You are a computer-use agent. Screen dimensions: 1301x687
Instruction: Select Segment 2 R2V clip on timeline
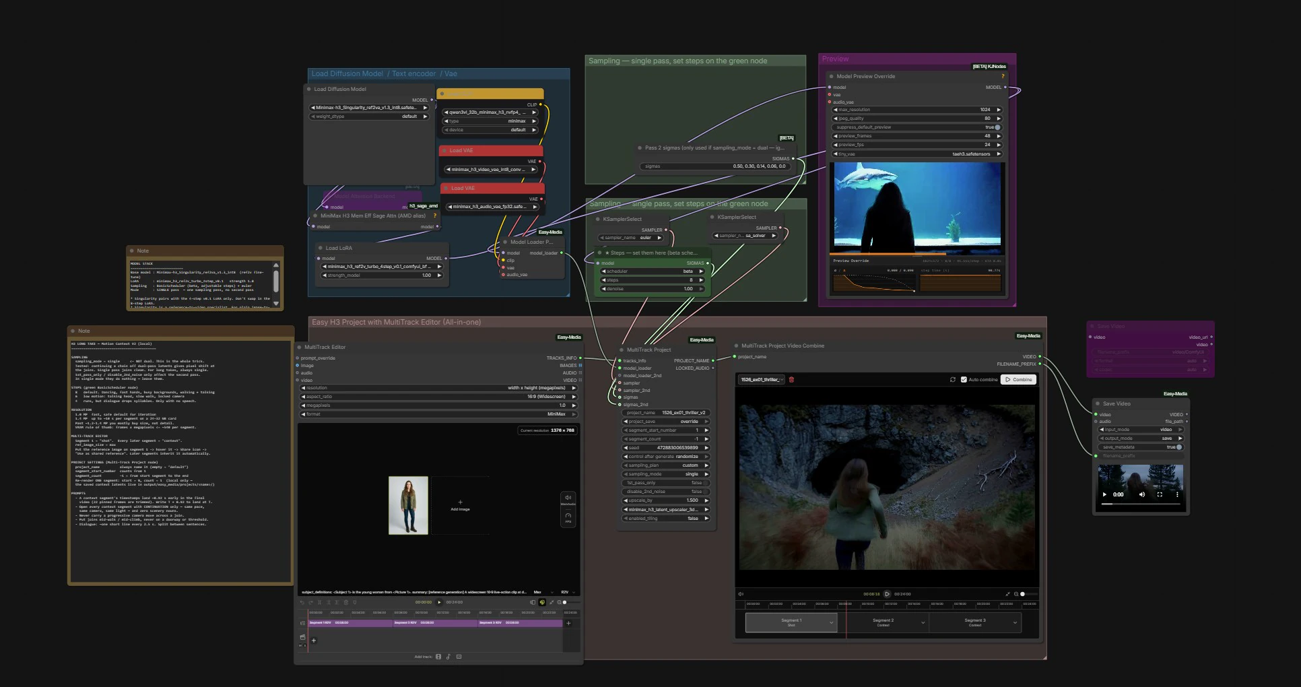pos(435,623)
